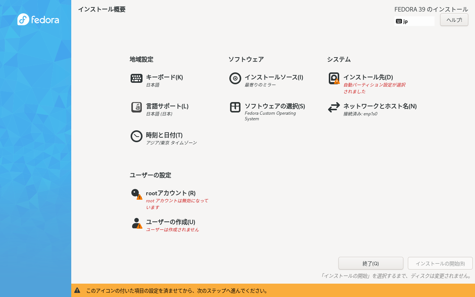Click the disk icon for インストール先
Viewport: 475px width, 297px height.
pyautogui.click(x=334, y=78)
